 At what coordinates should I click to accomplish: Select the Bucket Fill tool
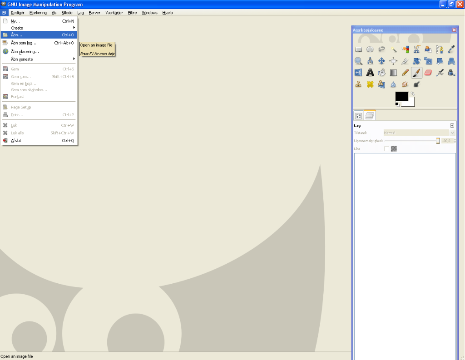tap(381, 73)
